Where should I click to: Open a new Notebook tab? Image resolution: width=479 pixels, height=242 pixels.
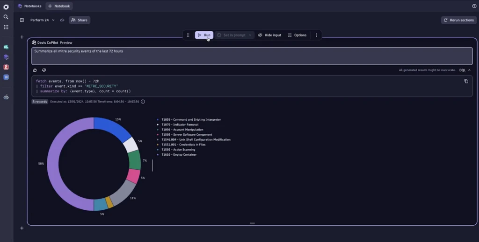click(59, 6)
